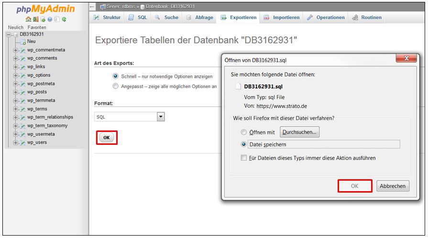Viewport: 428px width, 238px height.
Task: Click OK button below Format dropdown
Action: click(107, 138)
